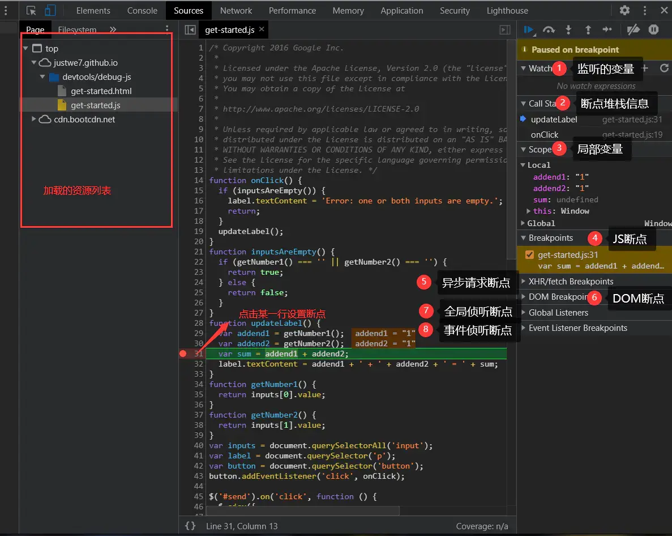The image size is (672, 536).
Task: Refresh watch expressions
Action: pos(664,68)
